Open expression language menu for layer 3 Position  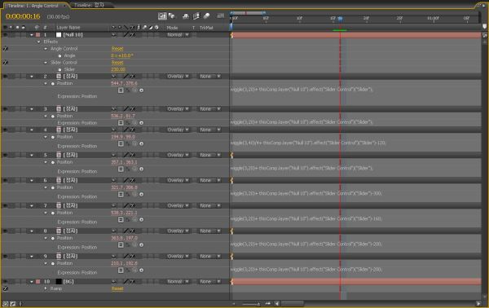coord(141,123)
